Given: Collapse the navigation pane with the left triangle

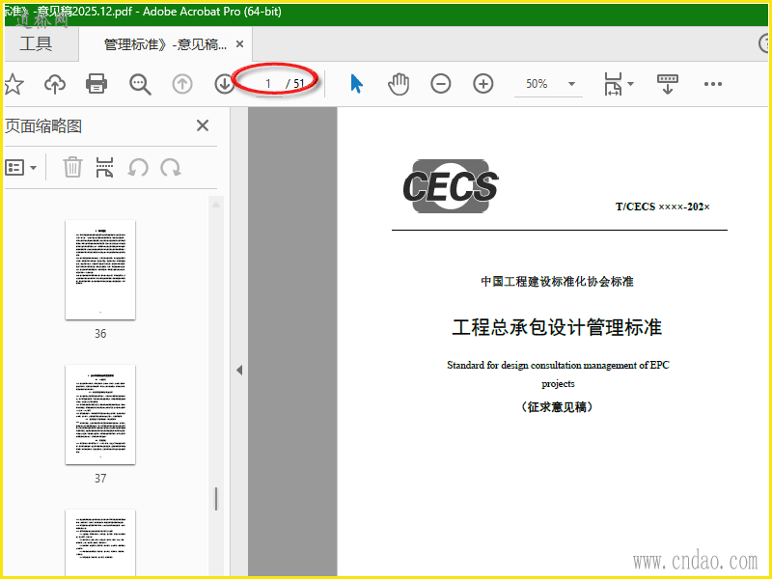Looking at the screenshot, I should [239, 370].
